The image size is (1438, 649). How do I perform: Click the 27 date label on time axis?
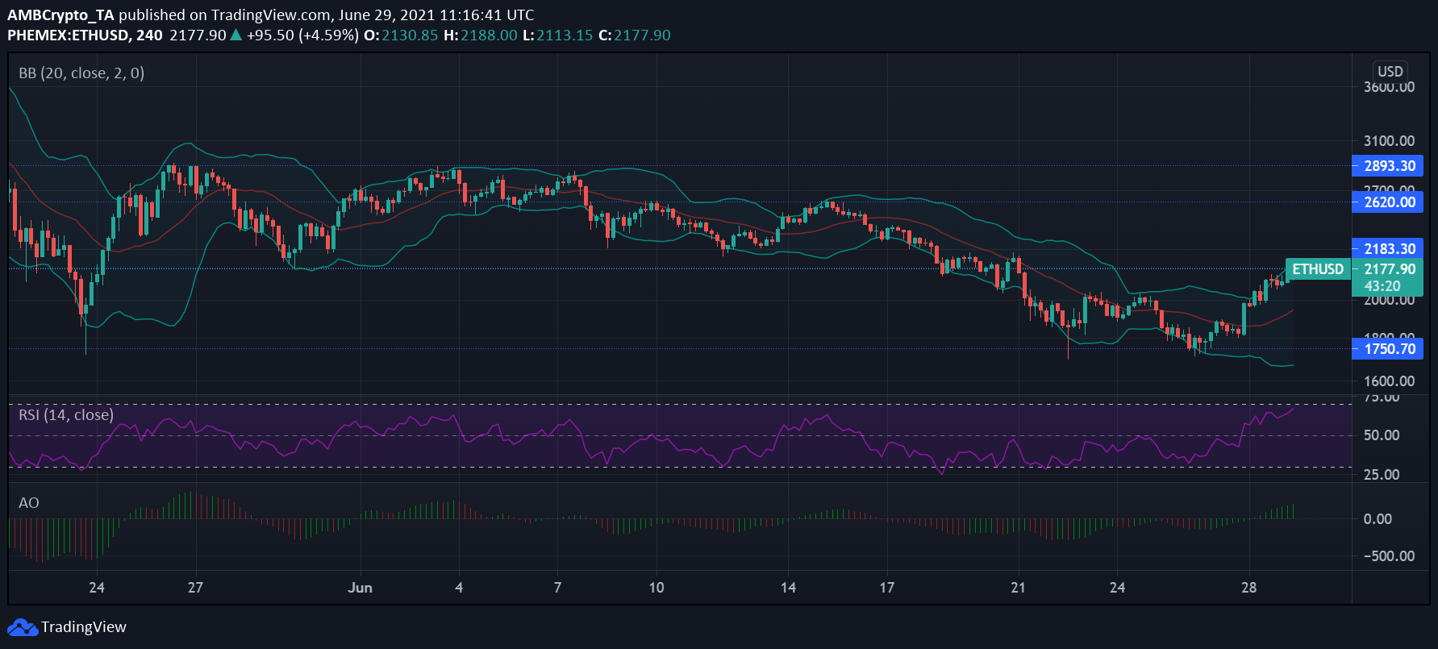coord(195,588)
